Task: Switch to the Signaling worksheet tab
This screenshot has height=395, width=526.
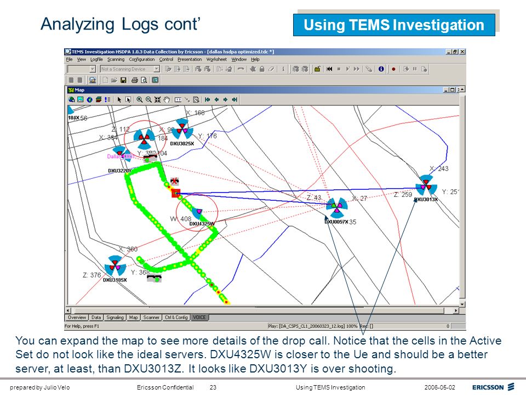Action: (115, 318)
